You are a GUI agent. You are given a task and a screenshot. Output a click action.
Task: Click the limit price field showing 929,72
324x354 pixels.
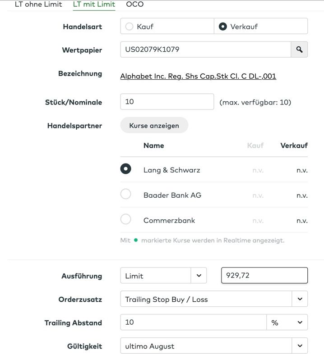[x=264, y=276]
